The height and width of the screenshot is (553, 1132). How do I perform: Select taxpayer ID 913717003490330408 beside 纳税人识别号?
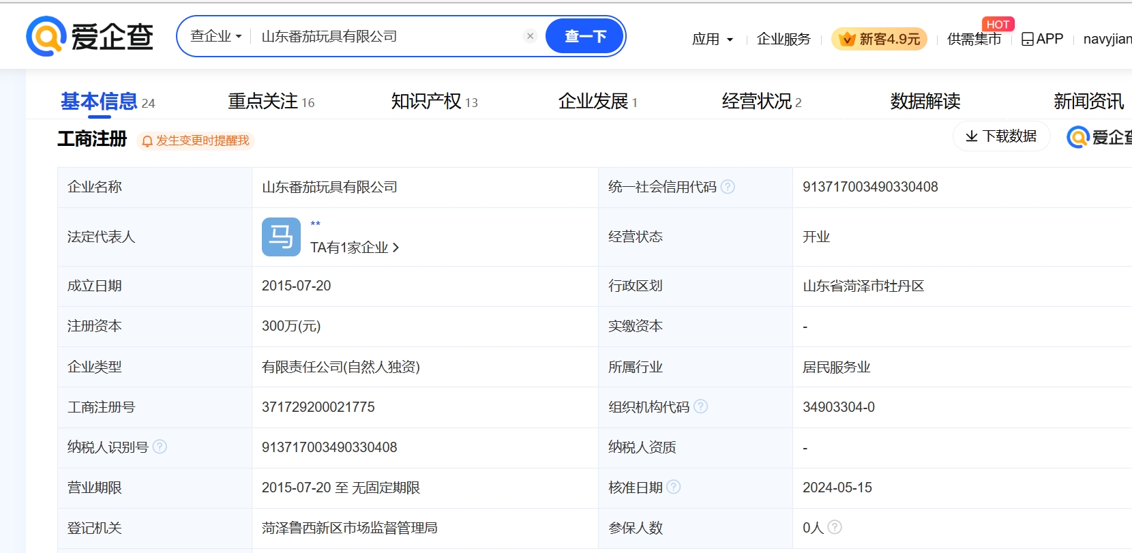pyautogui.click(x=329, y=447)
